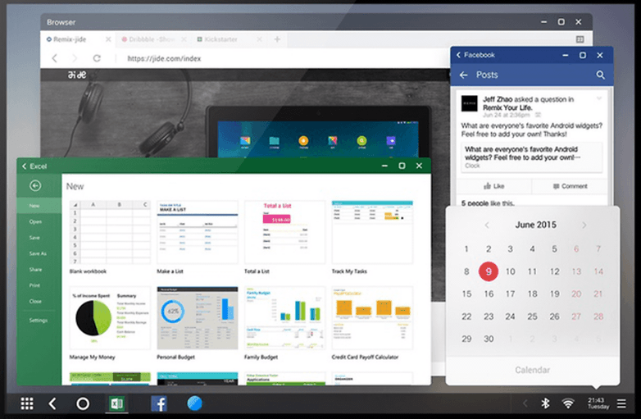Image resolution: width=641 pixels, height=419 pixels.
Task: Open the blue browser globe taskbar icon
Action: [194, 403]
